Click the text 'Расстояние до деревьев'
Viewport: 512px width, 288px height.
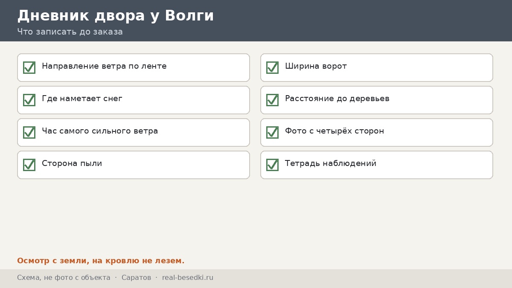point(337,99)
